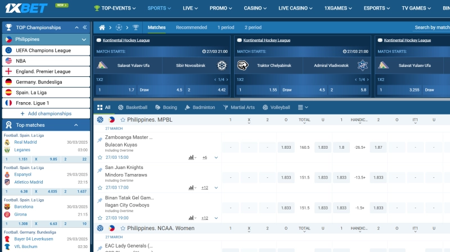Click the football icon in breadcrumb
450x252 pixels.
click(x=119, y=28)
